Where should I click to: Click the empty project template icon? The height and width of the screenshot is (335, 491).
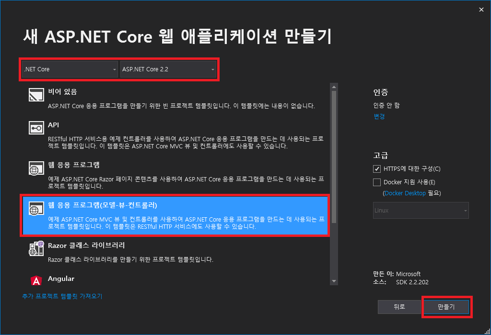(36, 94)
